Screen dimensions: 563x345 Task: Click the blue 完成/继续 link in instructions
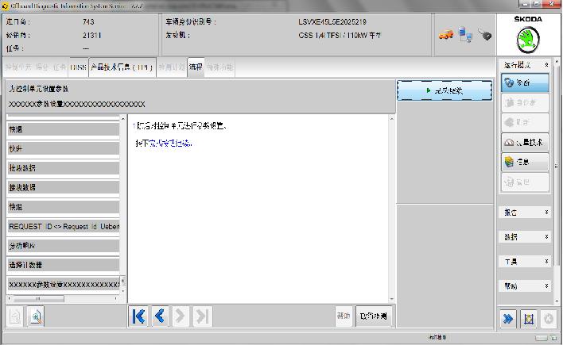click(170, 144)
